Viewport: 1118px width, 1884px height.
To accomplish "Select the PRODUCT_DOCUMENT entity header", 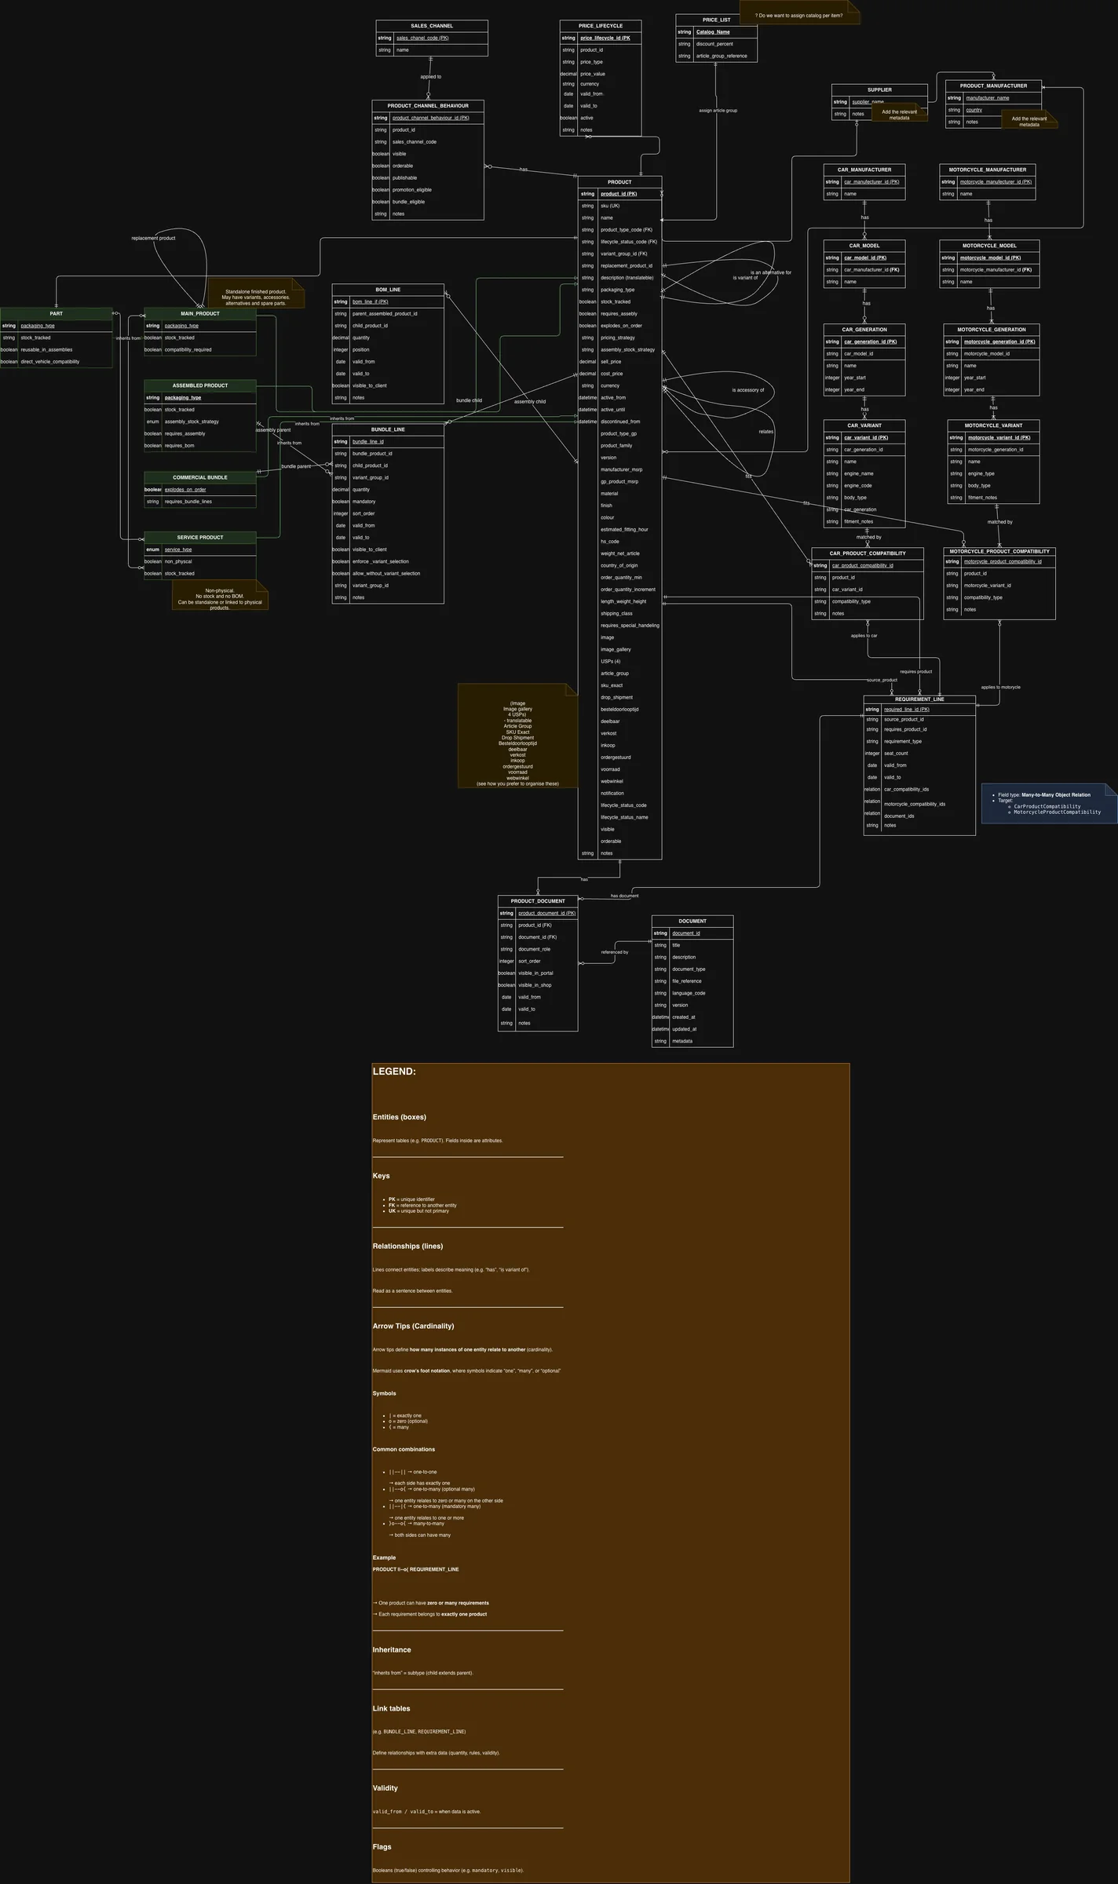I will (538, 901).
